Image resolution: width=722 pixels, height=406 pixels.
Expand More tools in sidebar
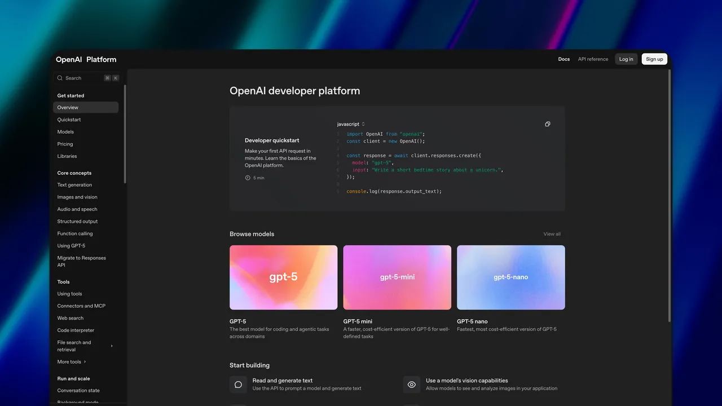coord(72,361)
